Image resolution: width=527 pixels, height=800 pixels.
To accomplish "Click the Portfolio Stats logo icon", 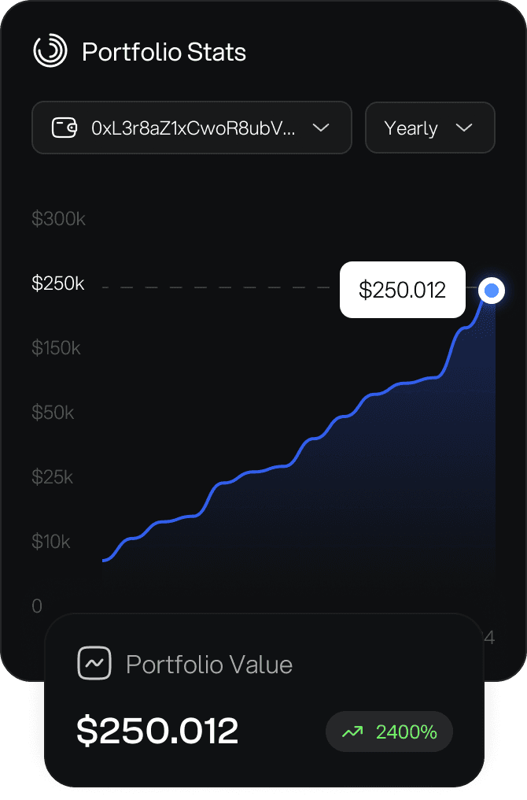I will click(x=50, y=52).
